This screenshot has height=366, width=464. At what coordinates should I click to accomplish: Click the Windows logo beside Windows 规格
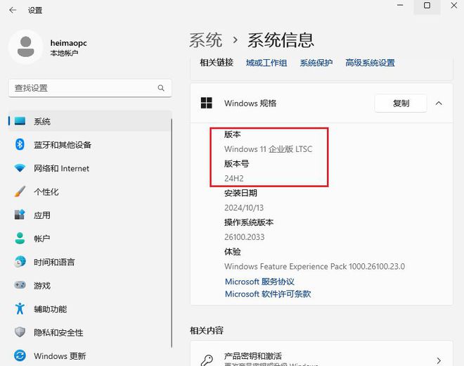pos(206,103)
